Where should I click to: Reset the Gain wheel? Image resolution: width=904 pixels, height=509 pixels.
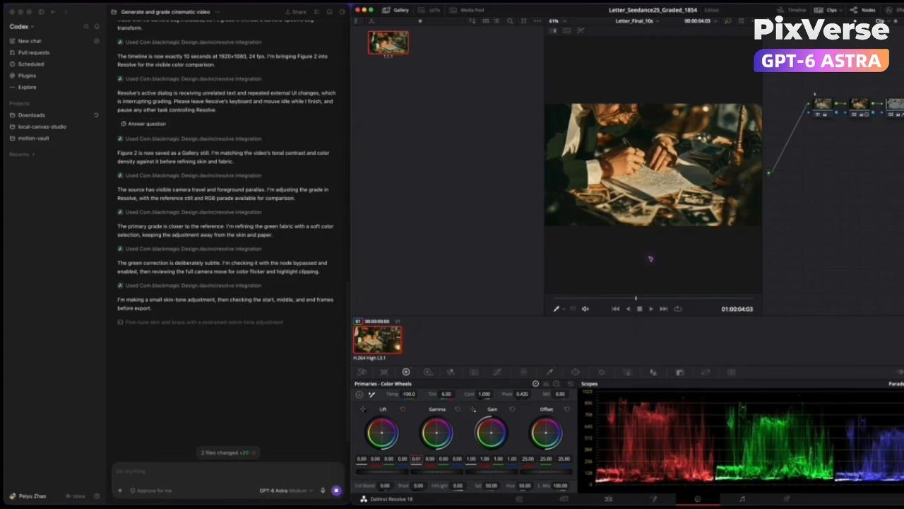(x=512, y=409)
